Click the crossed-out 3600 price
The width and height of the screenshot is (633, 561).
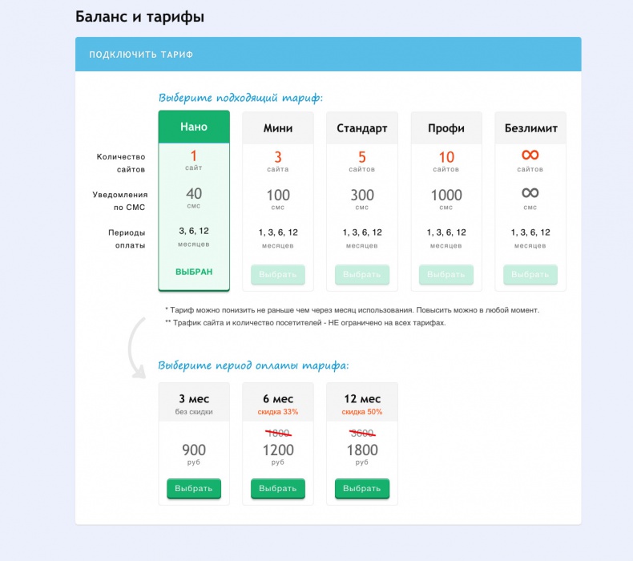(362, 434)
